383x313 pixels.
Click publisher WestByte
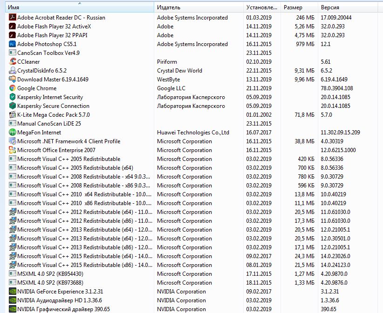click(x=169, y=80)
